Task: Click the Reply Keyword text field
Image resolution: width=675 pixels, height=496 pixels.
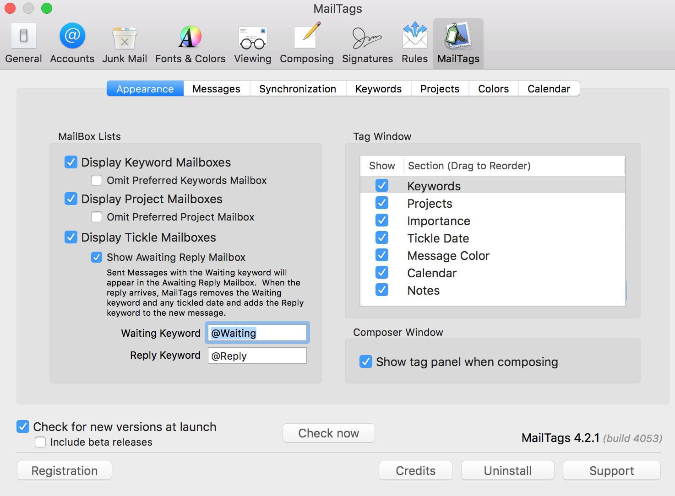Action: [257, 356]
